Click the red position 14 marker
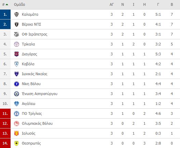This screenshot has height=148, width=180. coord(5,143)
